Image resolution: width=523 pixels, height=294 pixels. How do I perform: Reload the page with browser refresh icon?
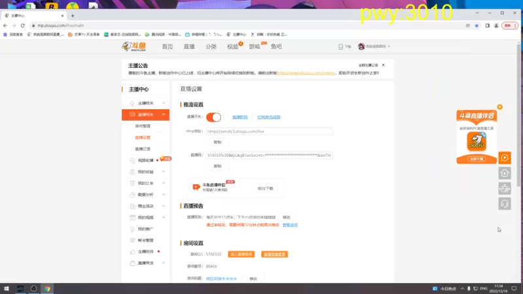(22, 25)
